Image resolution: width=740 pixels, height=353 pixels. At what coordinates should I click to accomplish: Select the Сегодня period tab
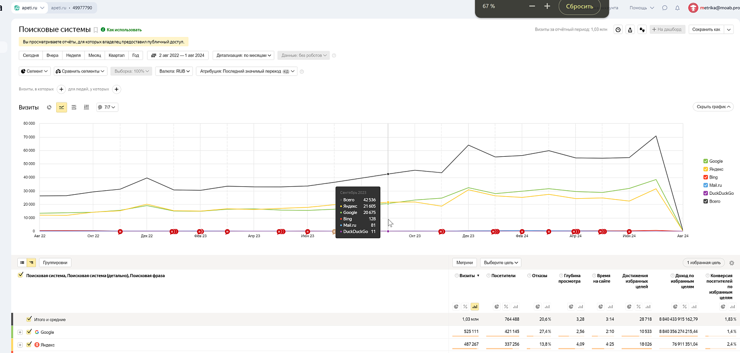[31, 55]
